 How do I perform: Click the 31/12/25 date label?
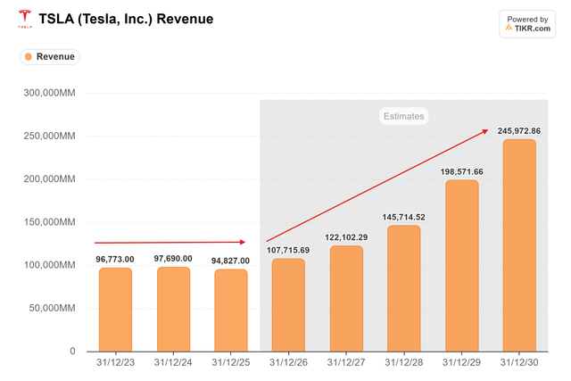(231, 362)
